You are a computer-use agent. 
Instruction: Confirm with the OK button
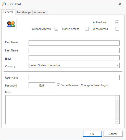pos(92,134)
